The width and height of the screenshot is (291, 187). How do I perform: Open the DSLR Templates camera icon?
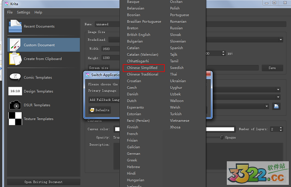[15, 105]
